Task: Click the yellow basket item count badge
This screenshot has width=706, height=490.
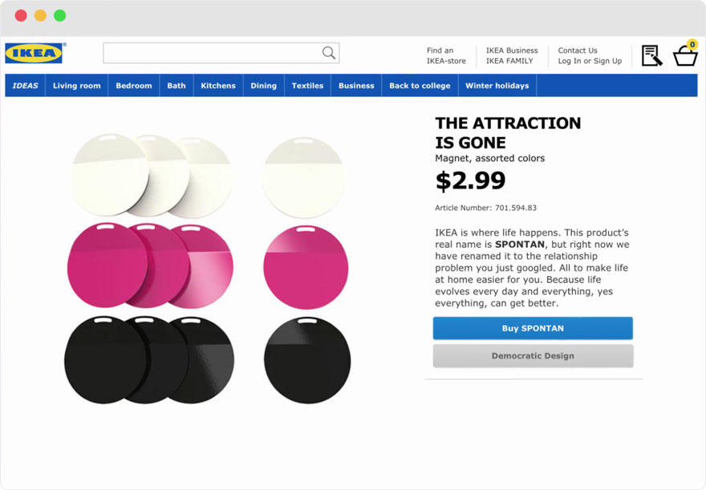Action: pos(692,45)
